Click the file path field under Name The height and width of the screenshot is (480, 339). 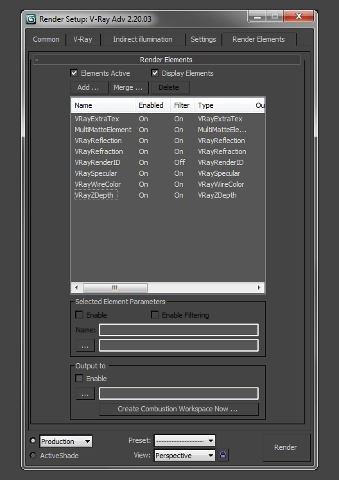click(179, 346)
